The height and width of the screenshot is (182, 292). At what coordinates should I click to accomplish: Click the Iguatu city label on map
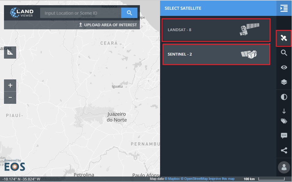pos(117,86)
